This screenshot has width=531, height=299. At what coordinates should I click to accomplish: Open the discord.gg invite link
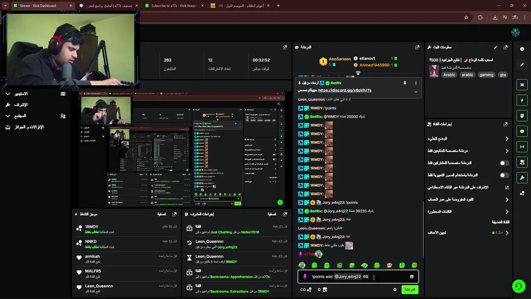345,90
